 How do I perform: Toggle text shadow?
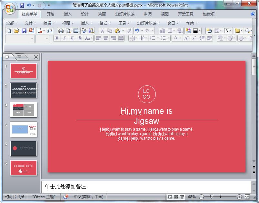click(80, 38)
